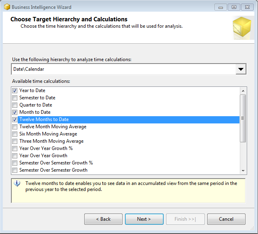Go to previous step with Back button
This screenshot has height=234, width=258.
(103, 219)
